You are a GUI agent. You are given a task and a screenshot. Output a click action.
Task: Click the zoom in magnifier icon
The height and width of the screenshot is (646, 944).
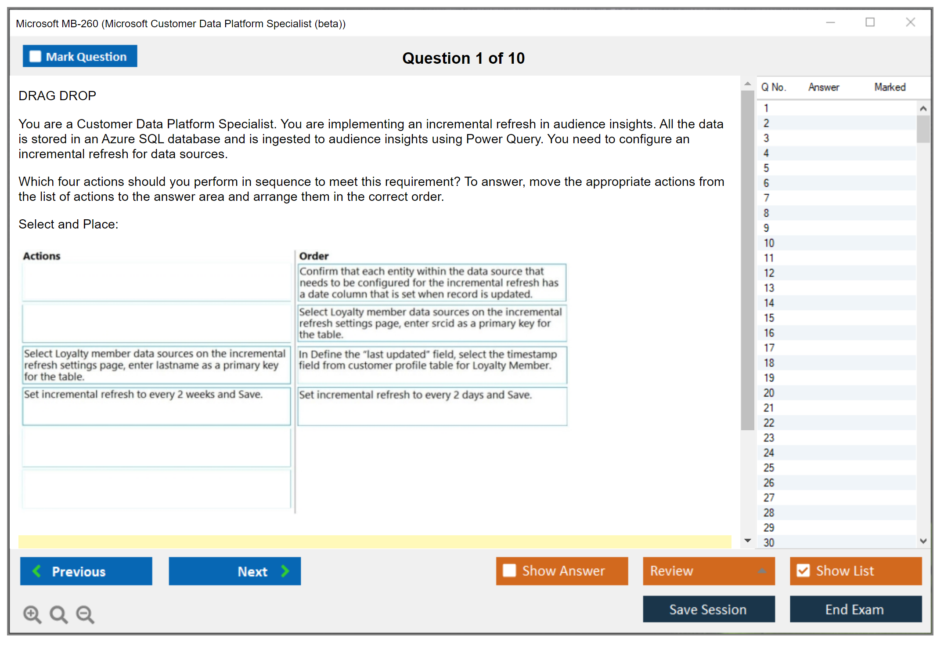32,614
